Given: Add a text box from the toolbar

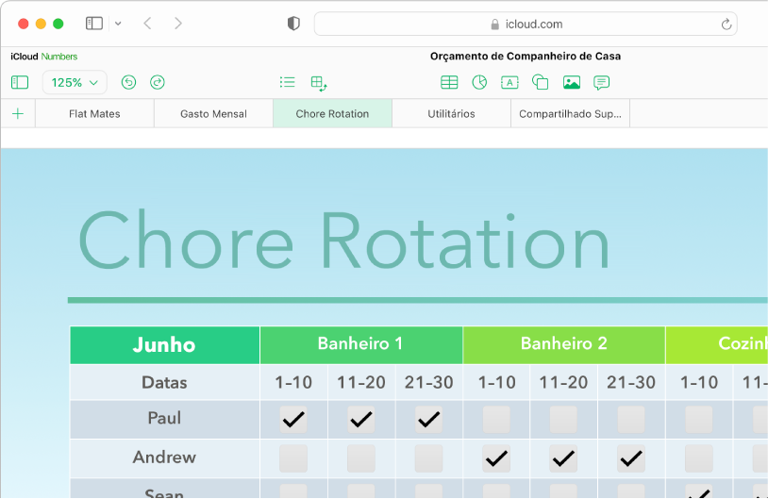Looking at the screenshot, I should 509,83.
